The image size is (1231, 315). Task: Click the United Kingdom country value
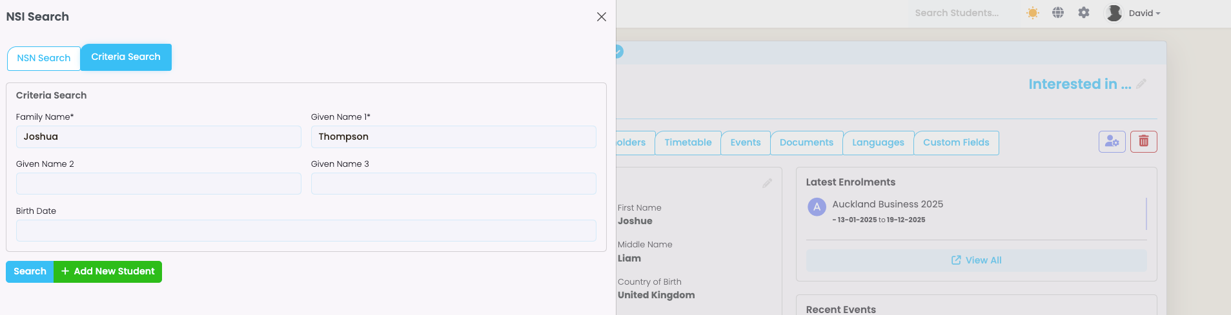click(656, 295)
